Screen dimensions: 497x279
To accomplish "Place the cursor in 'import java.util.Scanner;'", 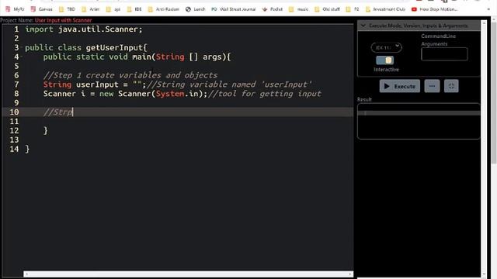I will coord(84,29).
